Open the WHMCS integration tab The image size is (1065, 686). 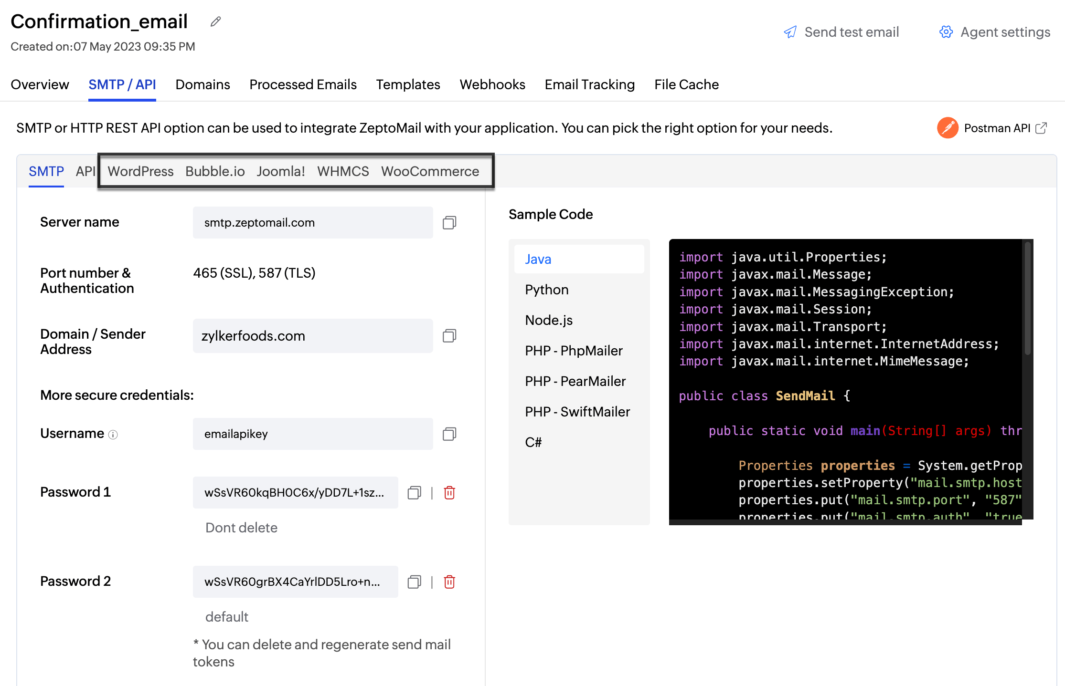tap(343, 171)
